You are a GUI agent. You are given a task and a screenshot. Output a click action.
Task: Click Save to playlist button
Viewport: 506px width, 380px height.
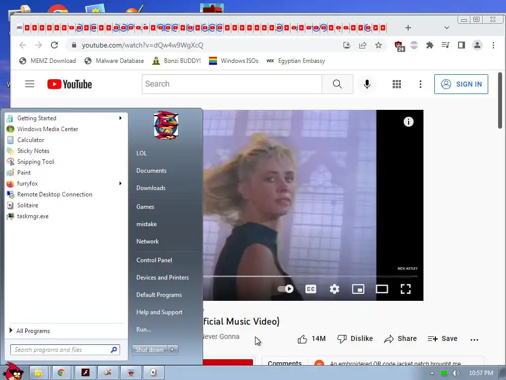point(442,338)
